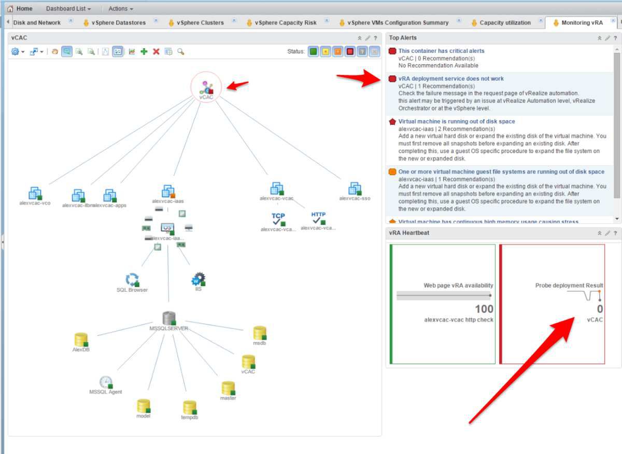
Task: Open the gear actions menu in vCAC toolbar
Action: pyautogui.click(x=18, y=51)
